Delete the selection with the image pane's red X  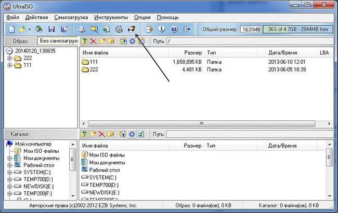[x=93, y=41]
